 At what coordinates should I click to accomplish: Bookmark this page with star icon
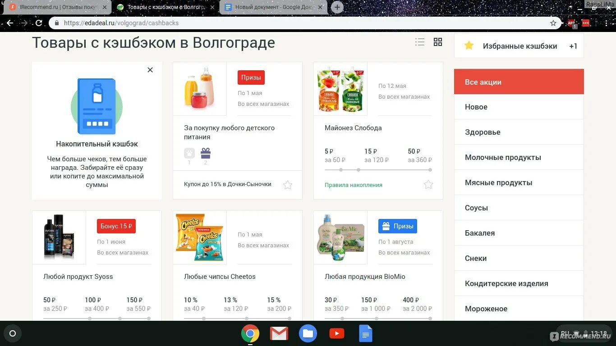click(553, 23)
